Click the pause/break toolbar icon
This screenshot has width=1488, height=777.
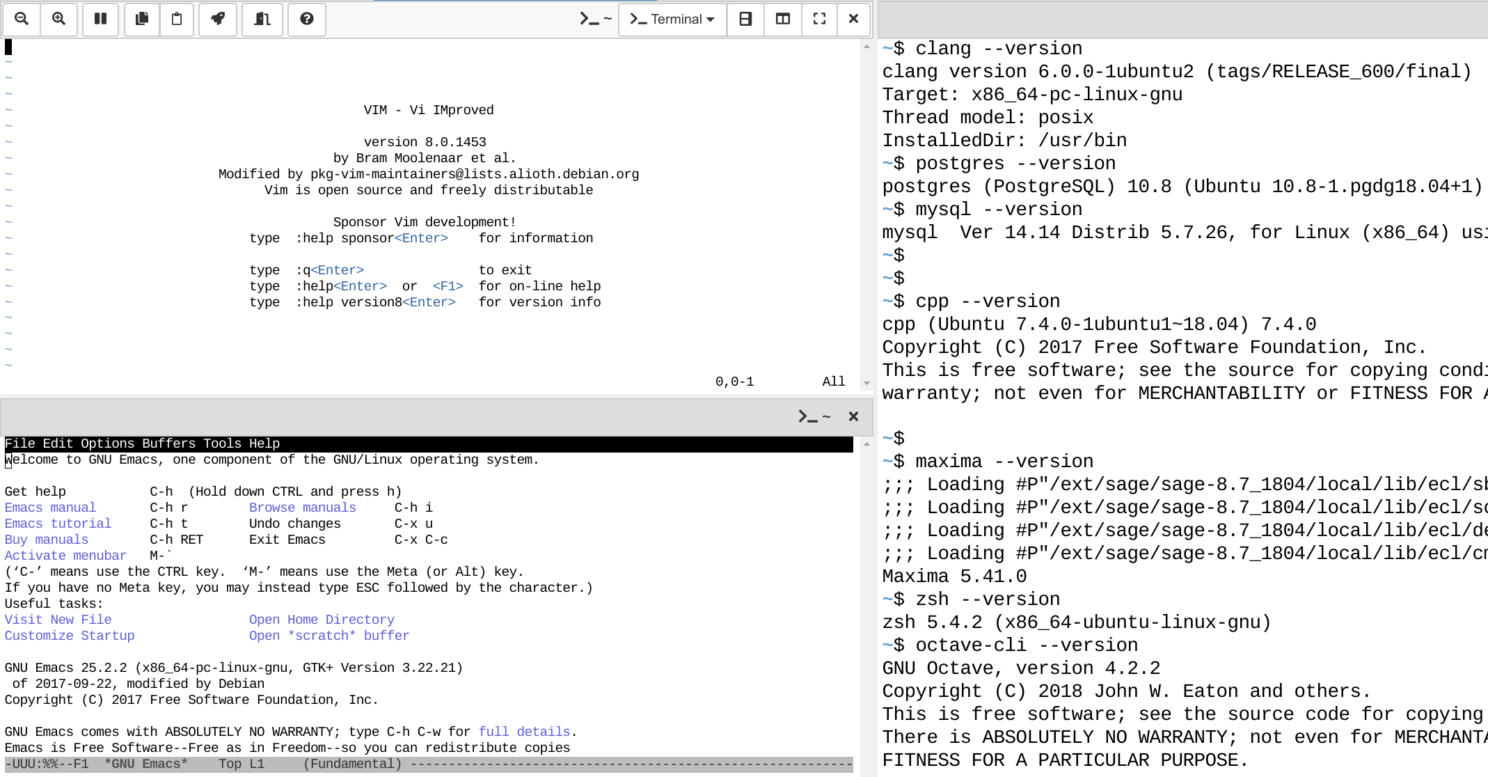[102, 17]
